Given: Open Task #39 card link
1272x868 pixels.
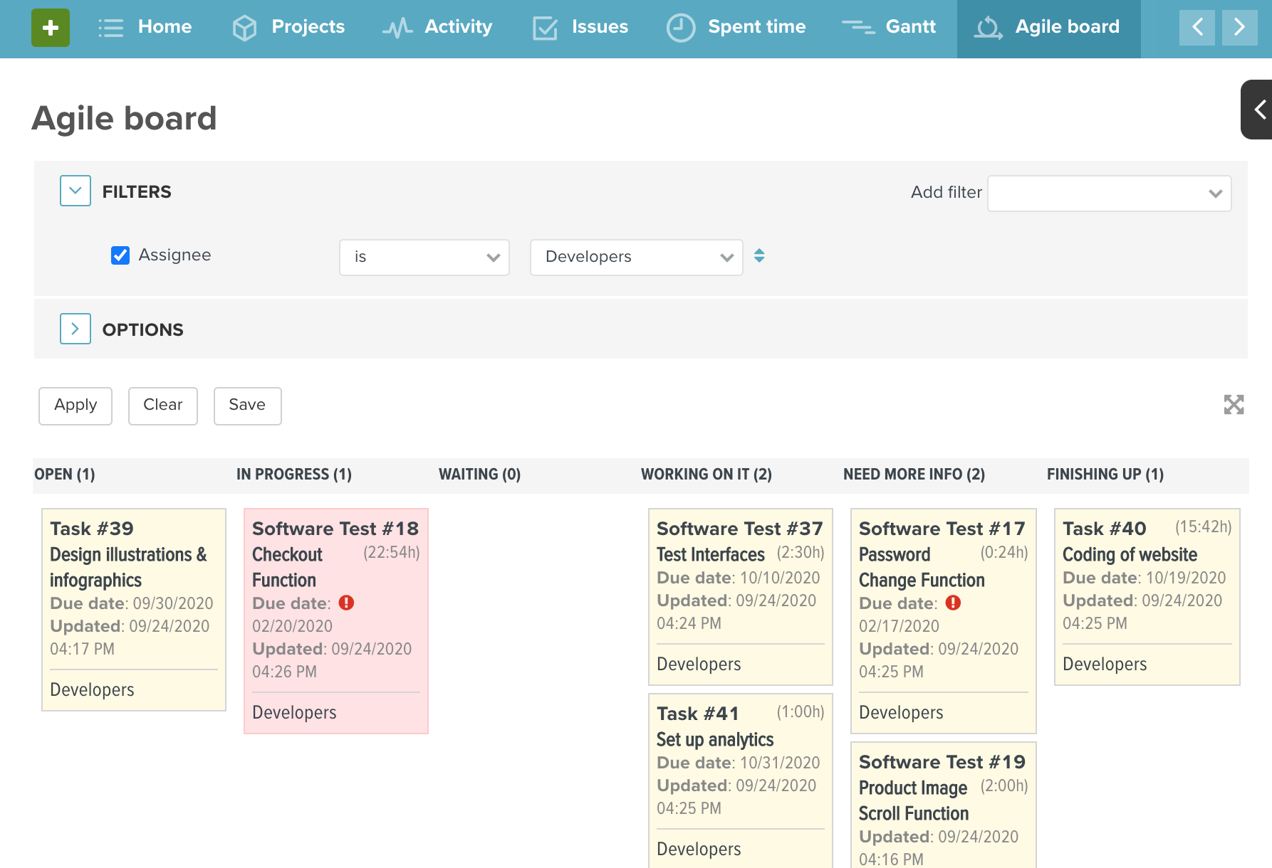Looking at the screenshot, I should tap(92, 529).
